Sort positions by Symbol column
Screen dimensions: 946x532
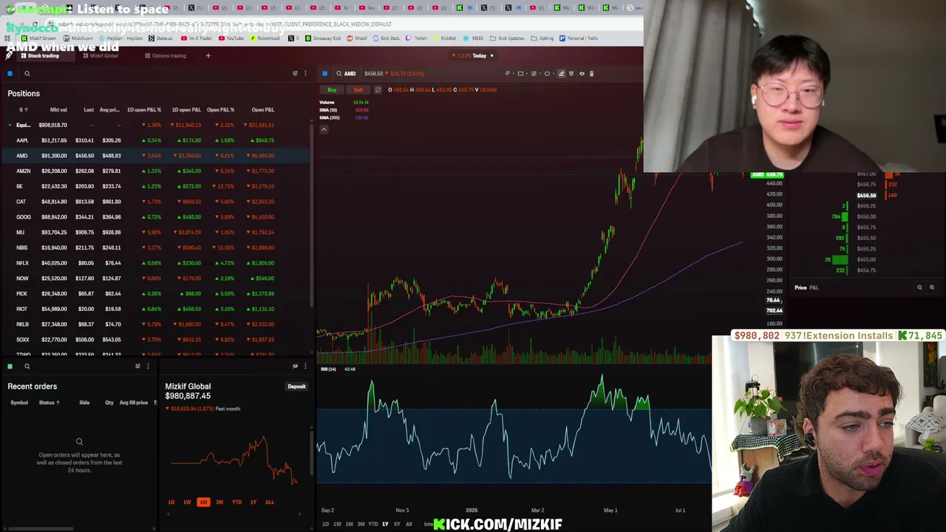(24, 110)
